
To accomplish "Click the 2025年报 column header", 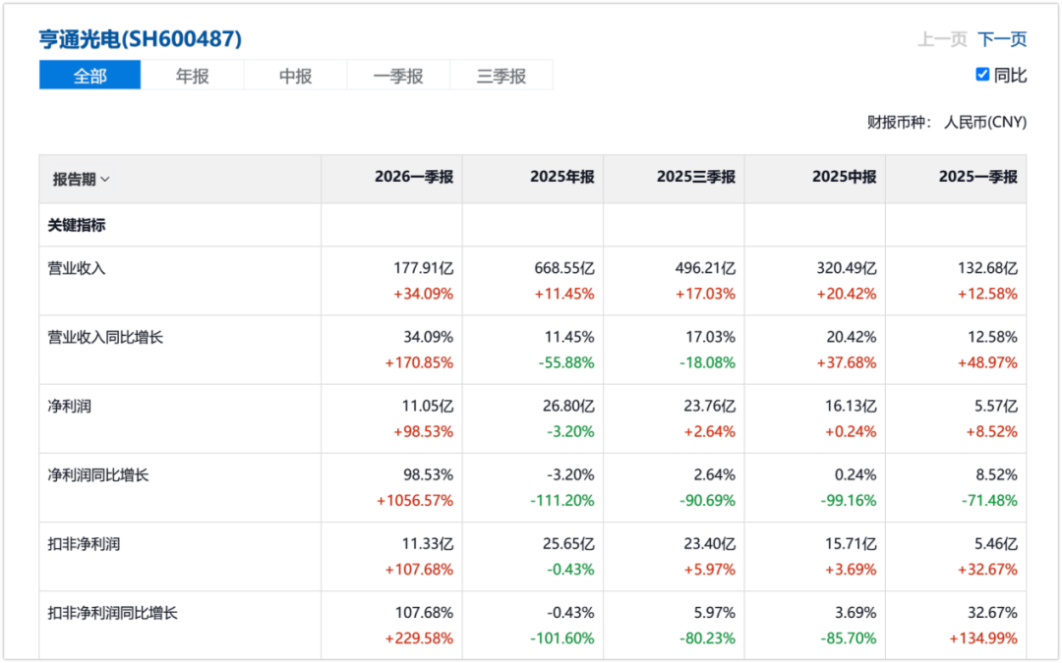I will [x=562, y=177].
